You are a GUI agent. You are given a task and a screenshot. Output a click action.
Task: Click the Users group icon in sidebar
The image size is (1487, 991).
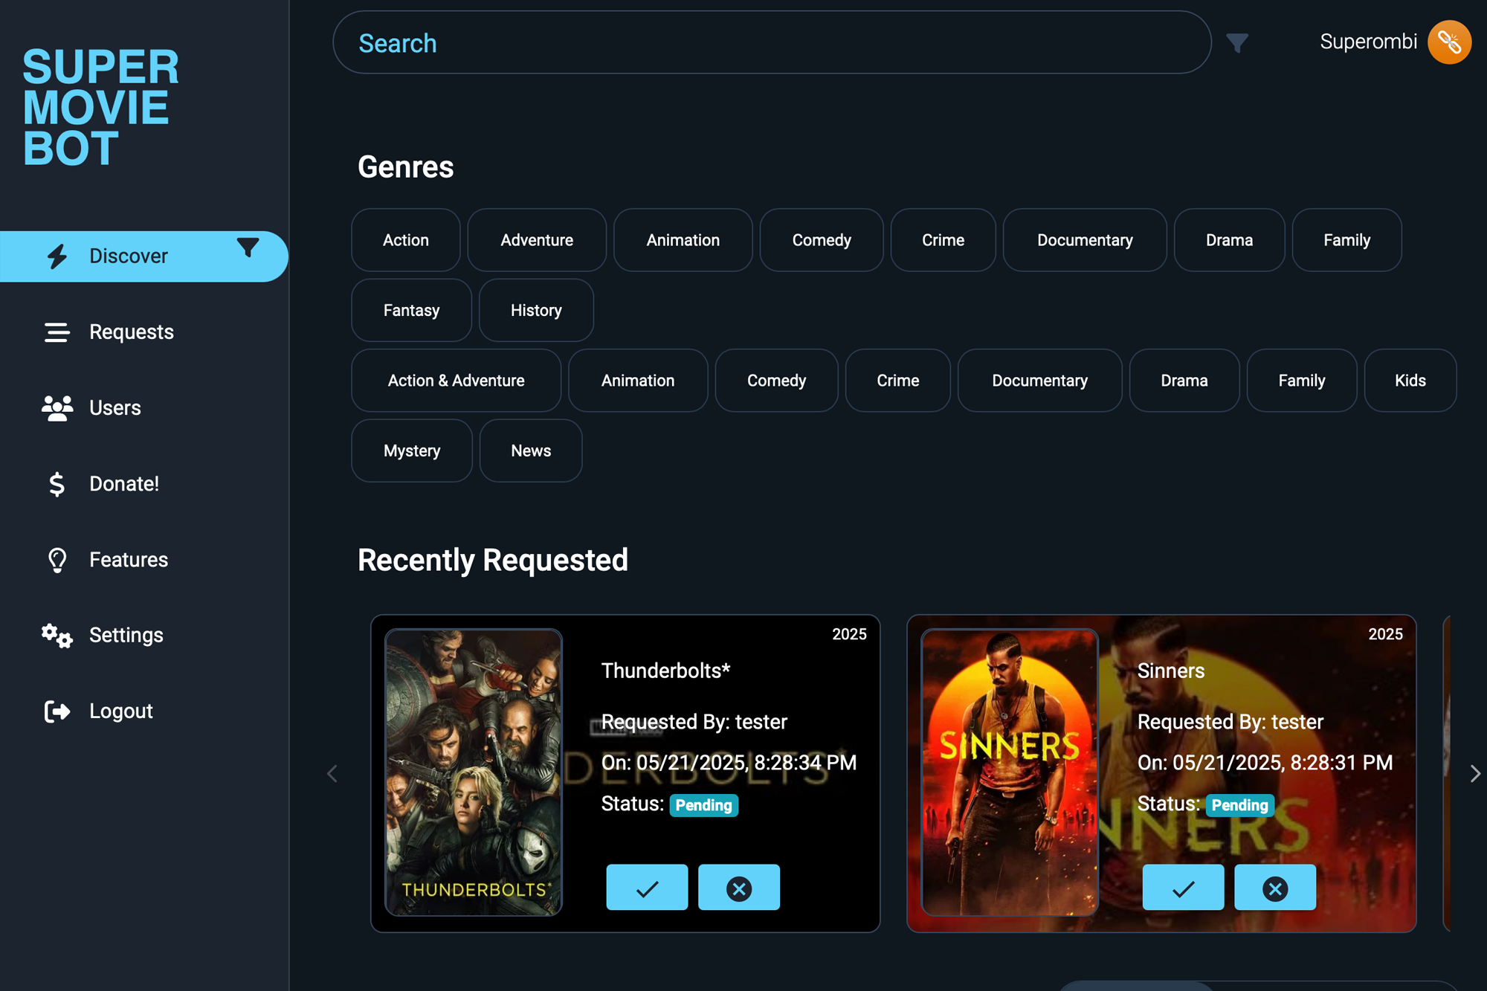(x=57, y=408)
